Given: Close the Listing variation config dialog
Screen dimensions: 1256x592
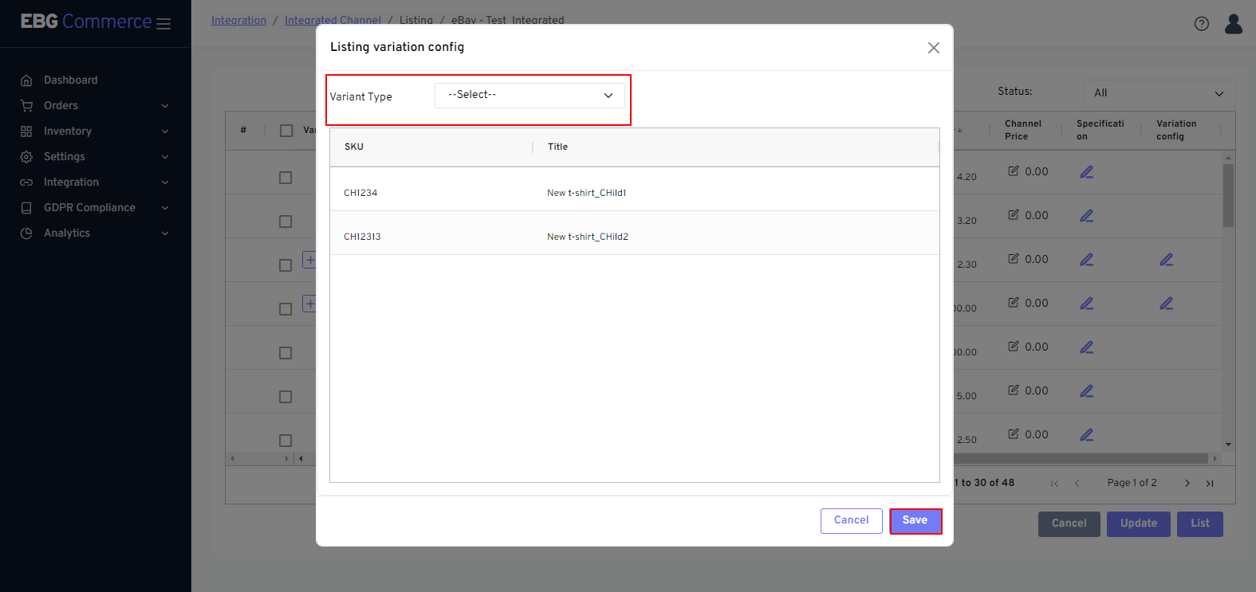Looking at the screenshot, I should [933, 48].
